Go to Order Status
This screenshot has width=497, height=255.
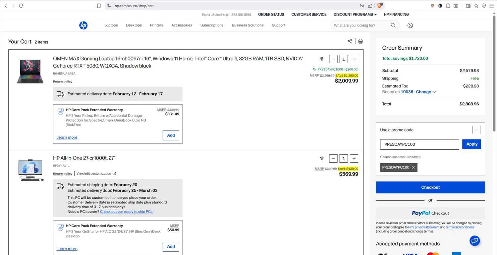[271, 15]
